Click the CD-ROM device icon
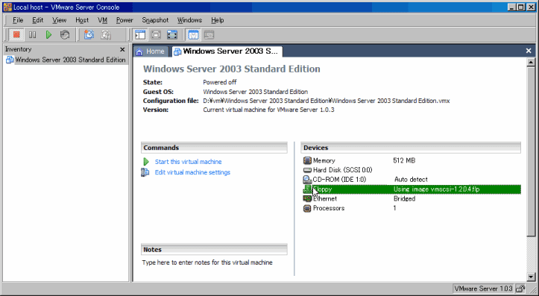 (307, 180)
